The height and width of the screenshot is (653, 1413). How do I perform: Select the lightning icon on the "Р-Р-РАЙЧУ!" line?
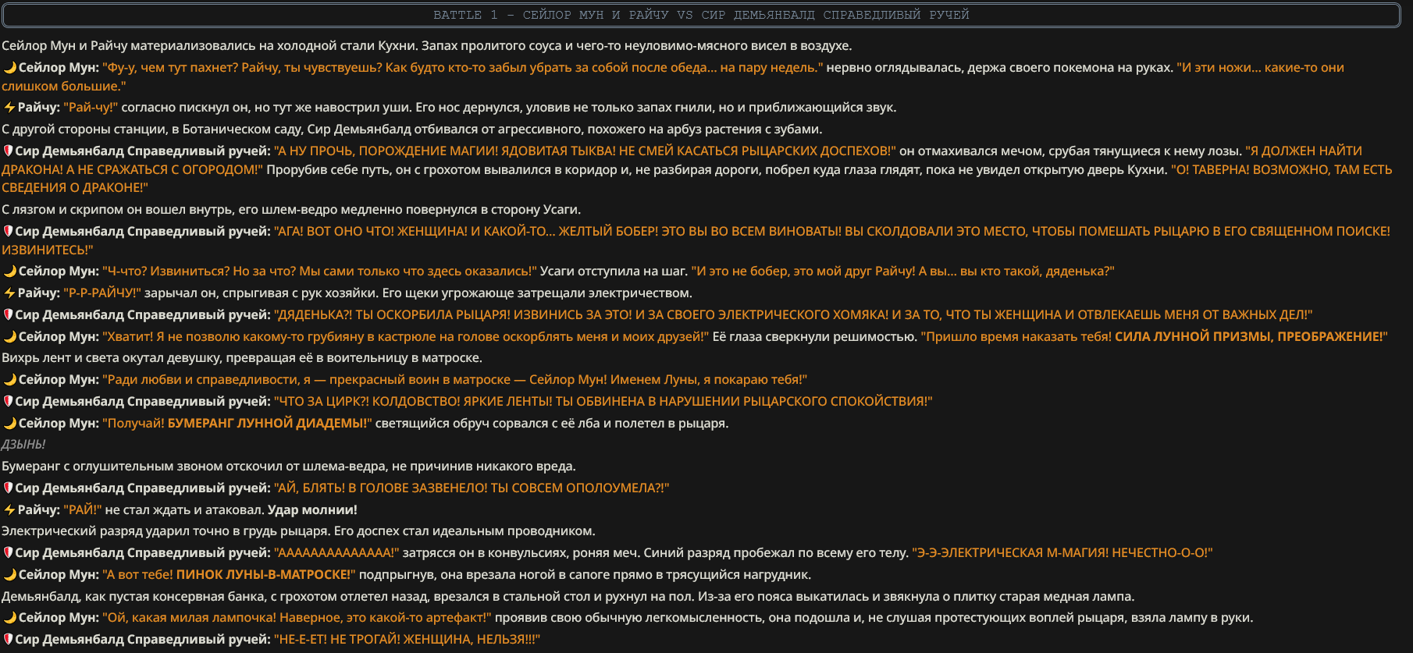(x=9, y=293)
